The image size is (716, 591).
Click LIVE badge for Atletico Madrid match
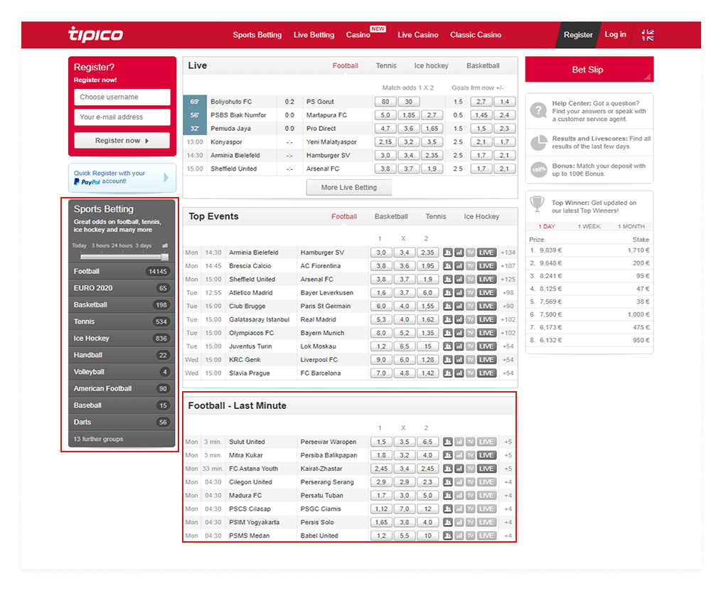[486, 293]
